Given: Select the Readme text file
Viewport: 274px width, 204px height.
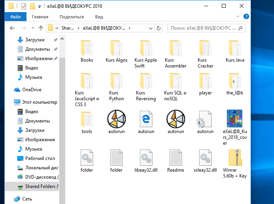Looking at the screenshot, I should pos(176,161).
